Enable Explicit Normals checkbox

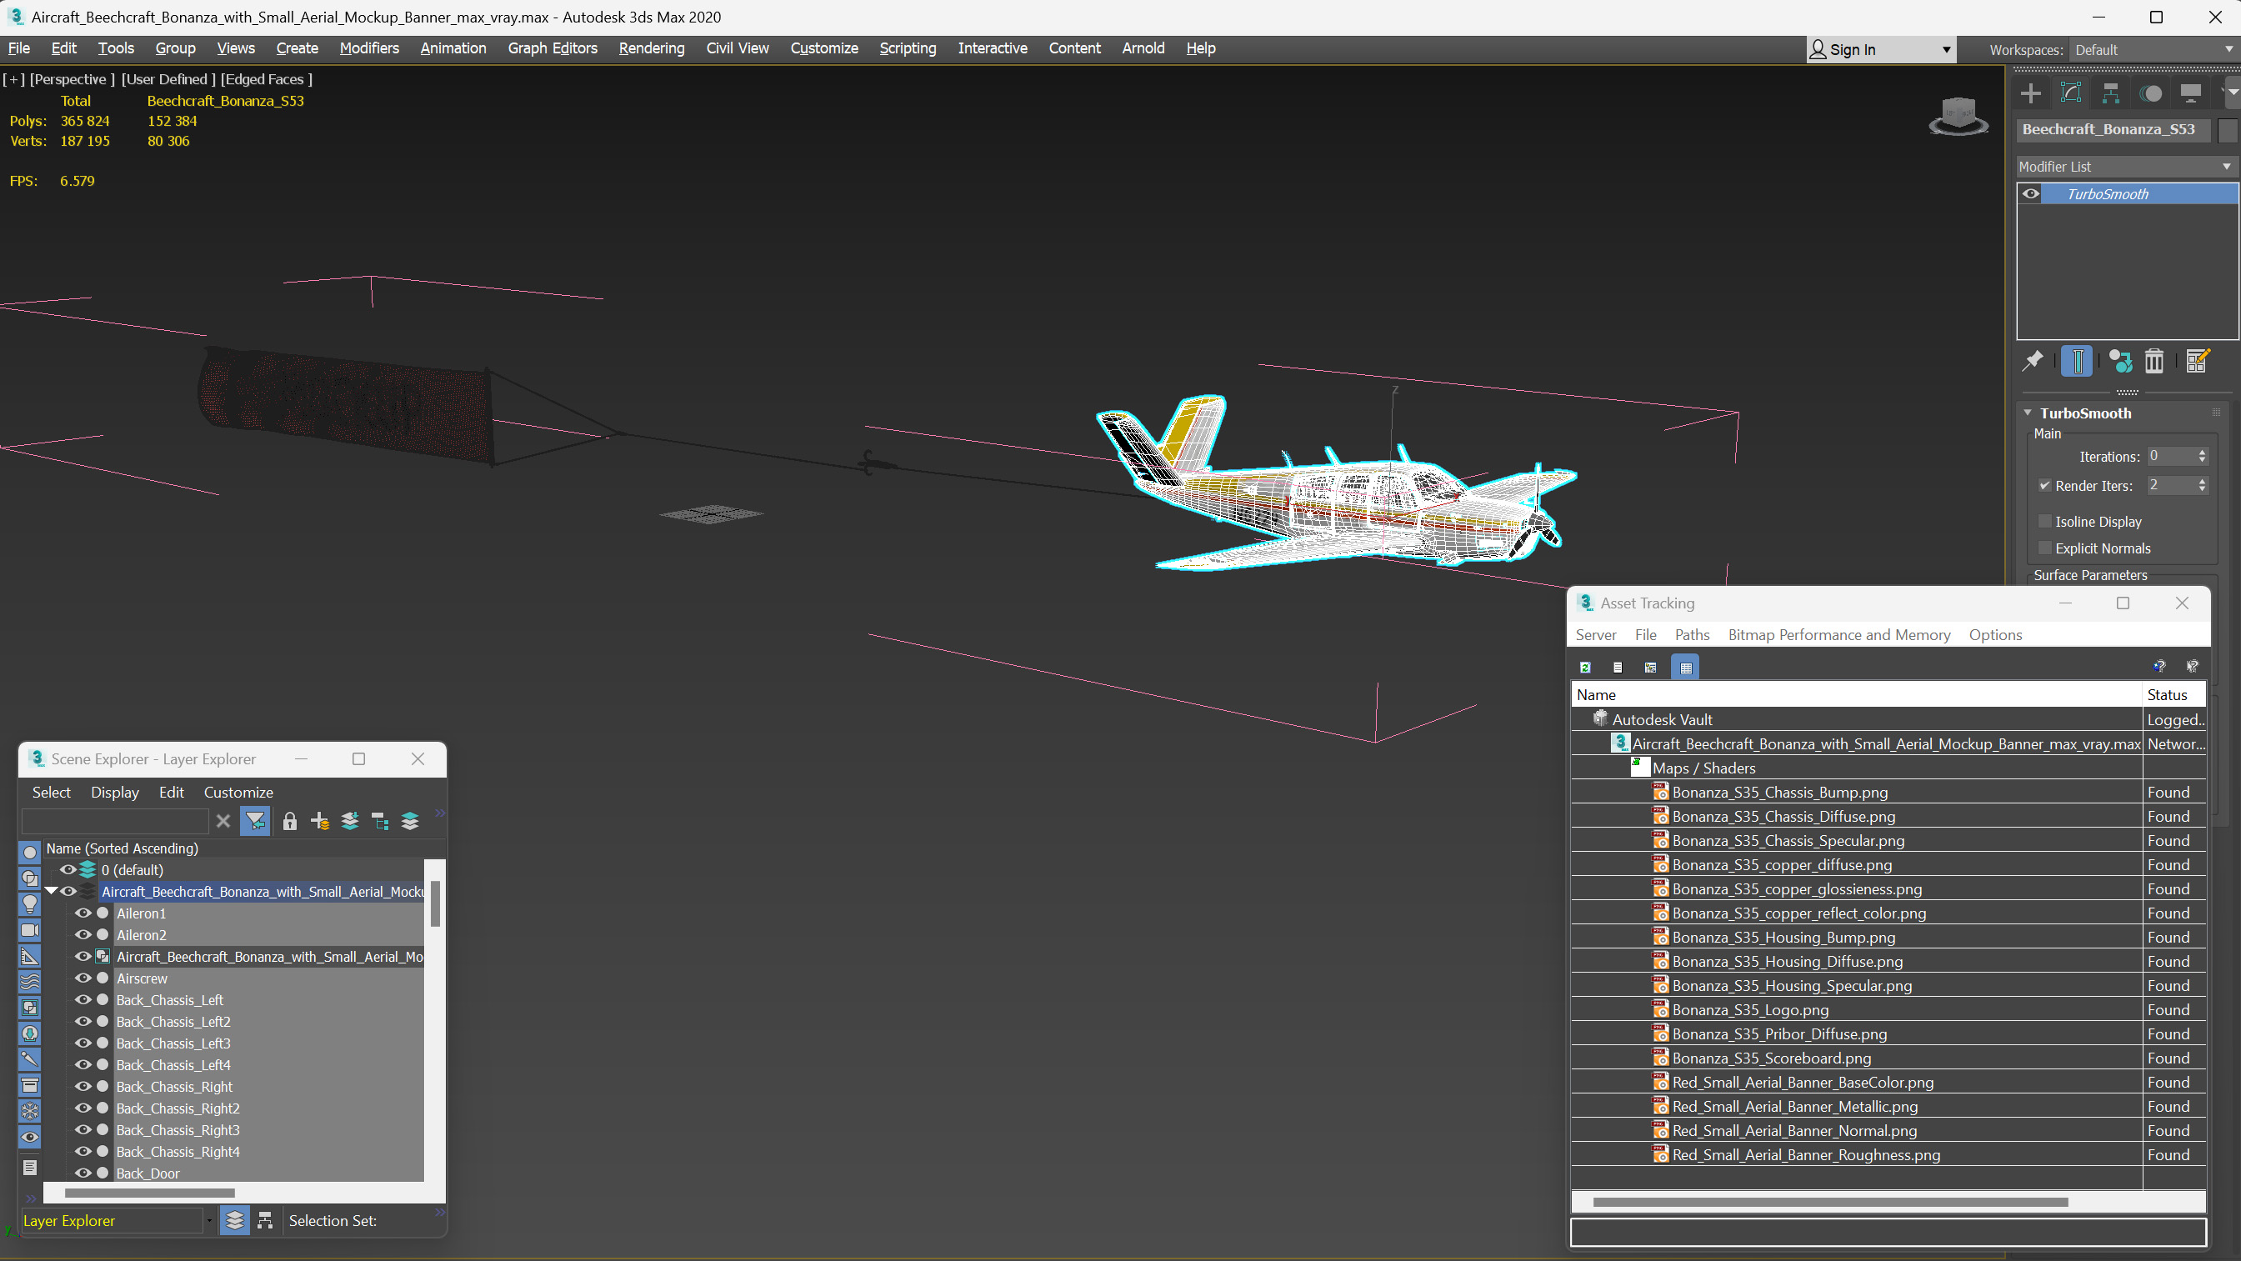click(x=2044, y=548)
